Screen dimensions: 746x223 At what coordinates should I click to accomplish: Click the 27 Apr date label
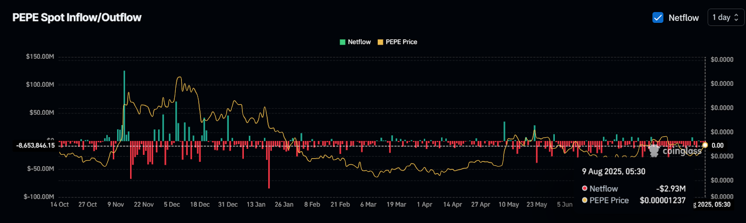480,204
